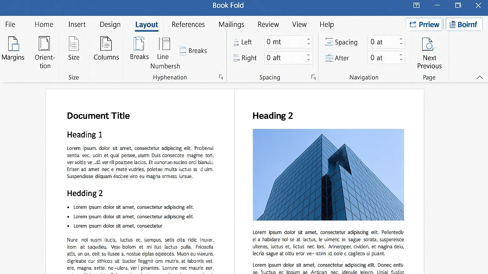Open the Margins icon in the ribbon
This screenshot has height=274, width=488.
click(x=13, y=44)
